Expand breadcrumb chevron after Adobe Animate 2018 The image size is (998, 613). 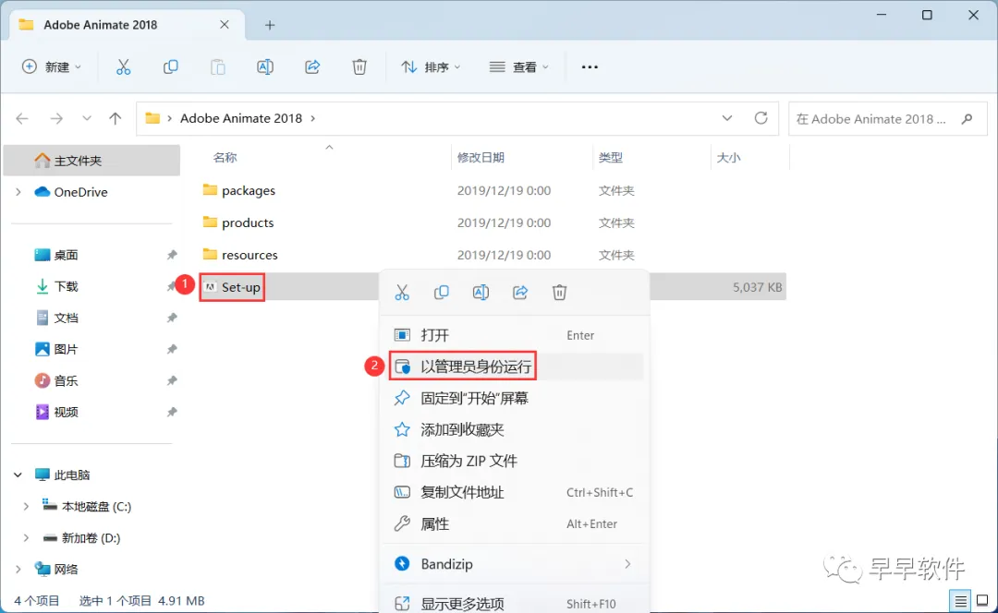[x=312, y=118]
